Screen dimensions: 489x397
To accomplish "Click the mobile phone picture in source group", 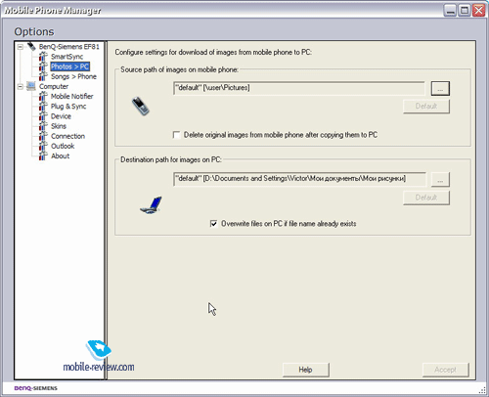I will [141, 106].
